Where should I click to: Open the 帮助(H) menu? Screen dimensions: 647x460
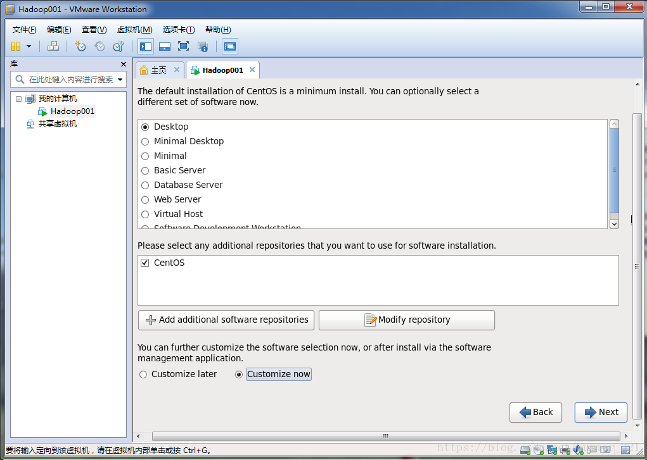(x=218, y=30)
